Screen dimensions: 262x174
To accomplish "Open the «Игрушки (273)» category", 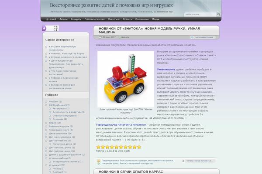I will coord(57,165).
